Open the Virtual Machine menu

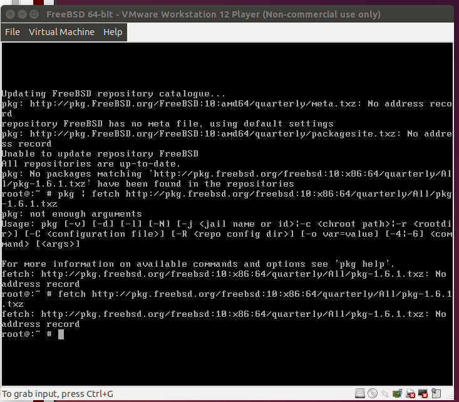pyautogui.click(x=61, y=32)
